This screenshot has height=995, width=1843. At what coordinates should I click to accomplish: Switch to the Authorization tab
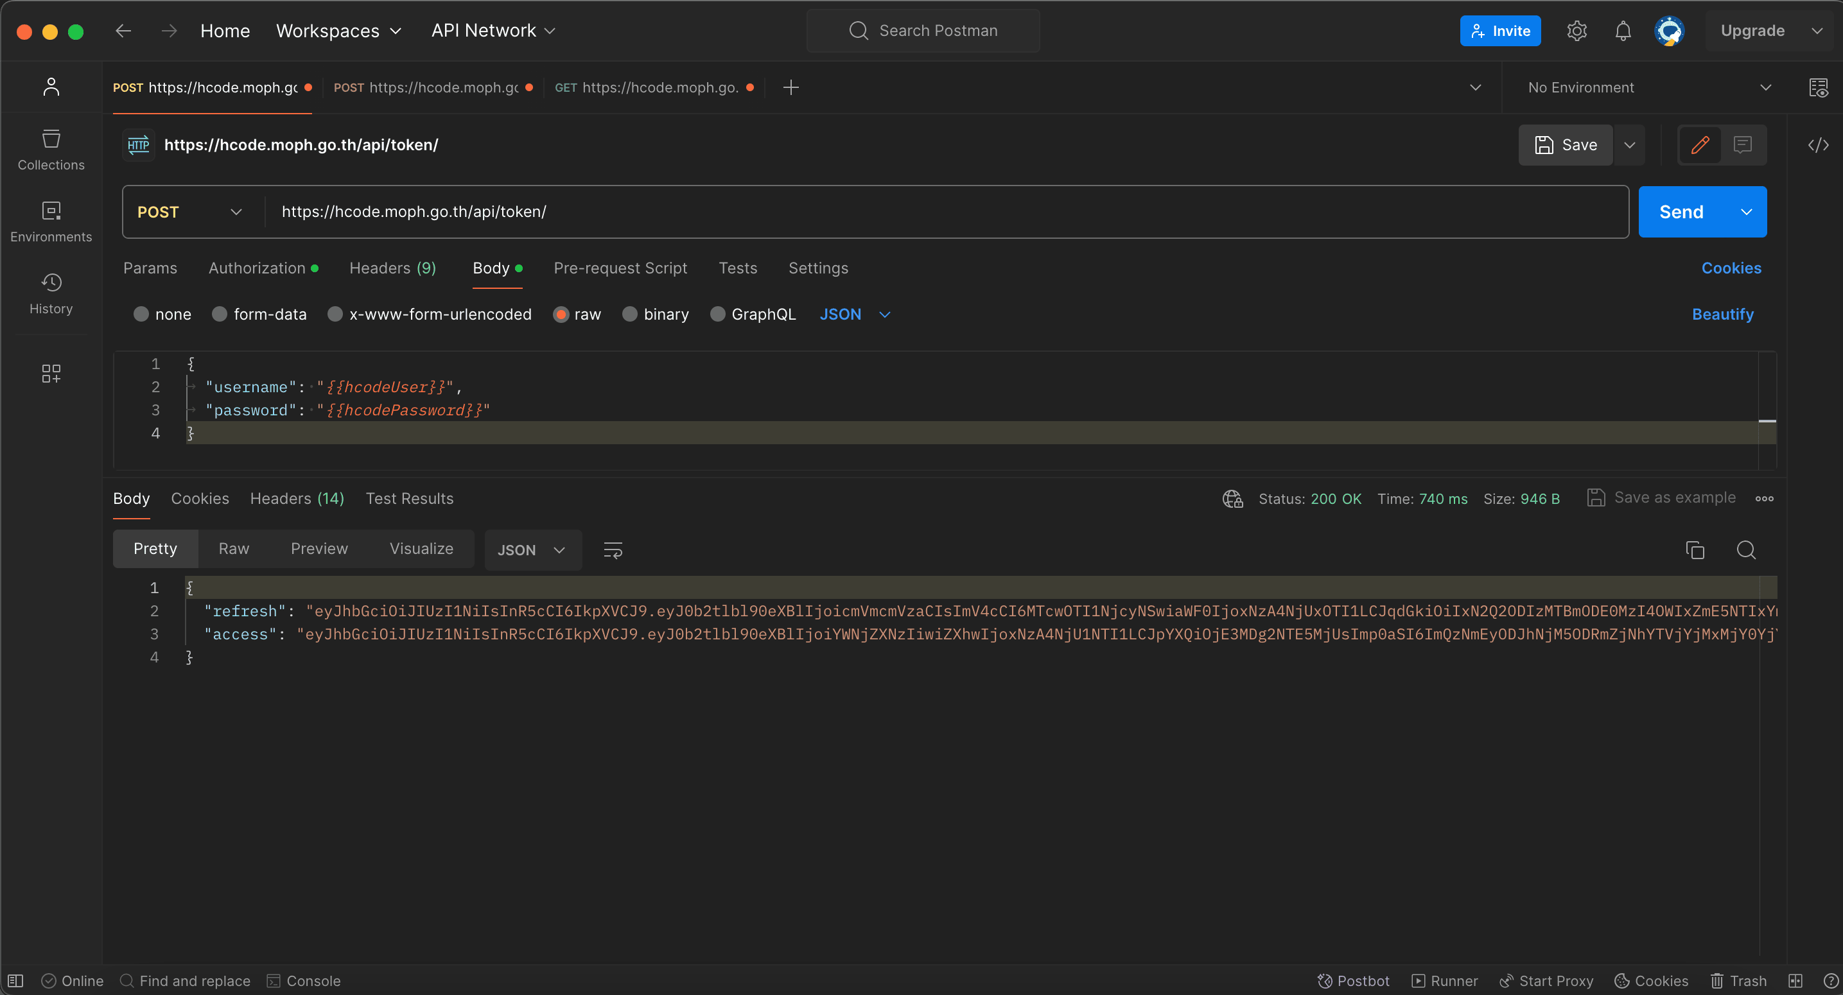(x=257, y=268)
